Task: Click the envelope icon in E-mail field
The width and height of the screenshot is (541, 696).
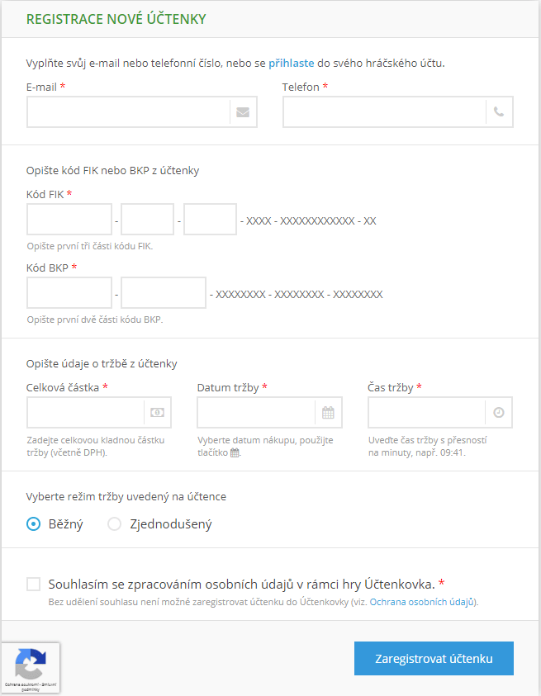Action: tap(243, 112)
